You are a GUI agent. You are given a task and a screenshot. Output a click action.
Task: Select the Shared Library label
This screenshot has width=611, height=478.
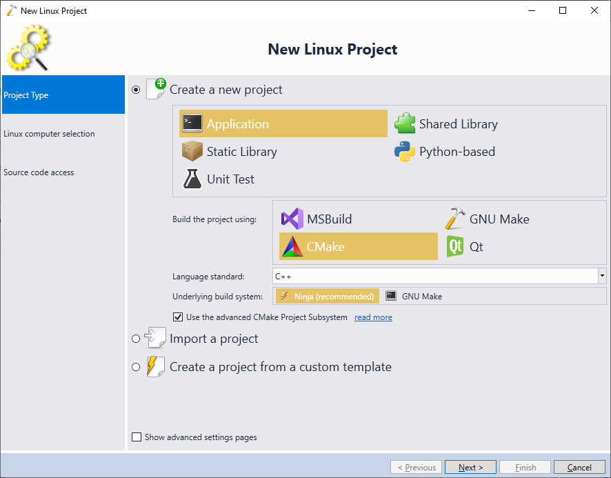click(458, 123)
